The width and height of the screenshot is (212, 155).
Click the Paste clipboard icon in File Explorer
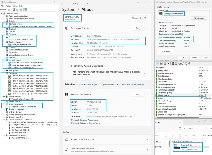[x=180, y=135]
